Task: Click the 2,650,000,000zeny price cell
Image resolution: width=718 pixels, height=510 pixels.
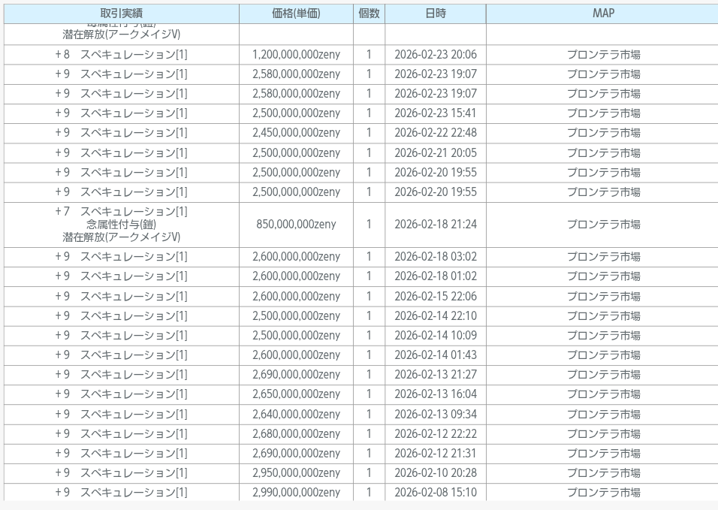Action: click(296, 394)
